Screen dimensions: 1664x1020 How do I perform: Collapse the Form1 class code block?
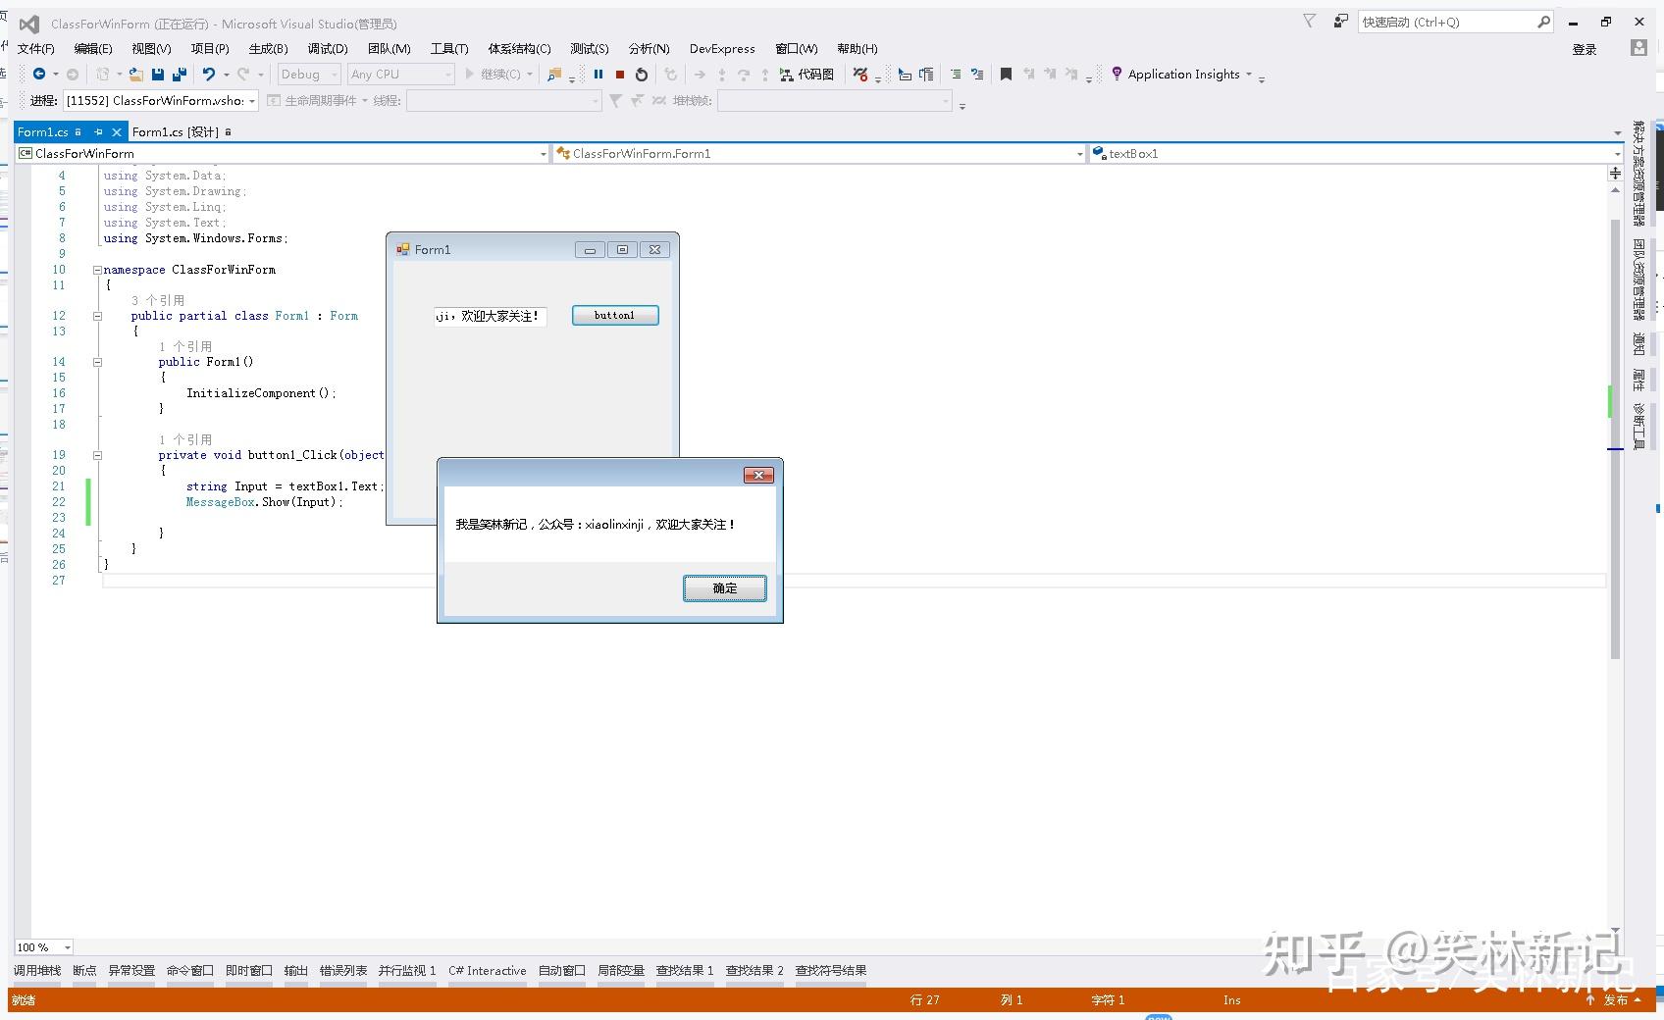point(97,316)
